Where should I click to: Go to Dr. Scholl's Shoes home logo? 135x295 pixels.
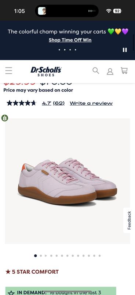pyautogui.click(x=46, y=72)
